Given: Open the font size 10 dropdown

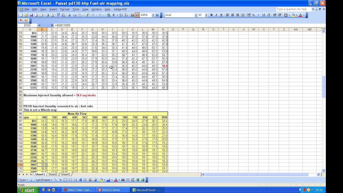Looking at the screenshot, I should (x=206, y=15).
